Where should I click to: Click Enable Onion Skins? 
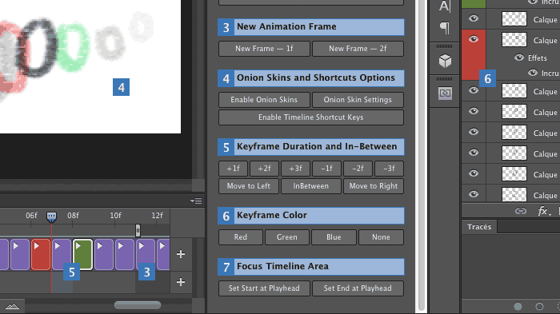pyautogui.click(x=264, y=100)
